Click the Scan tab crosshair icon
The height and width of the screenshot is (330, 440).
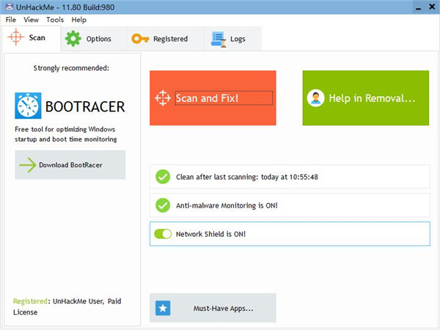(x=16, y=37)
